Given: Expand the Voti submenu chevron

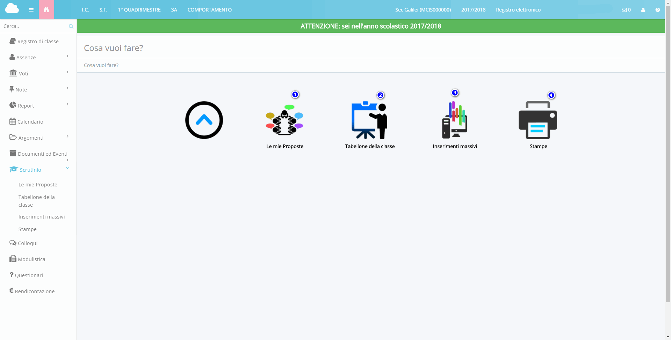Looking at the screenshot, I should [x=67, y=72].
